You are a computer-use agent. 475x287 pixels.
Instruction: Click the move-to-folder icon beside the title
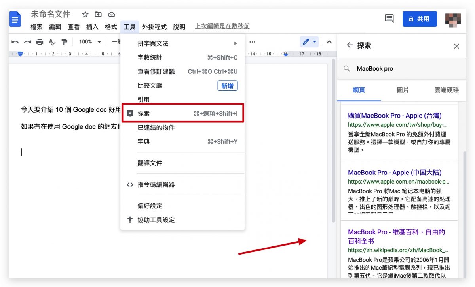(98, 15)
